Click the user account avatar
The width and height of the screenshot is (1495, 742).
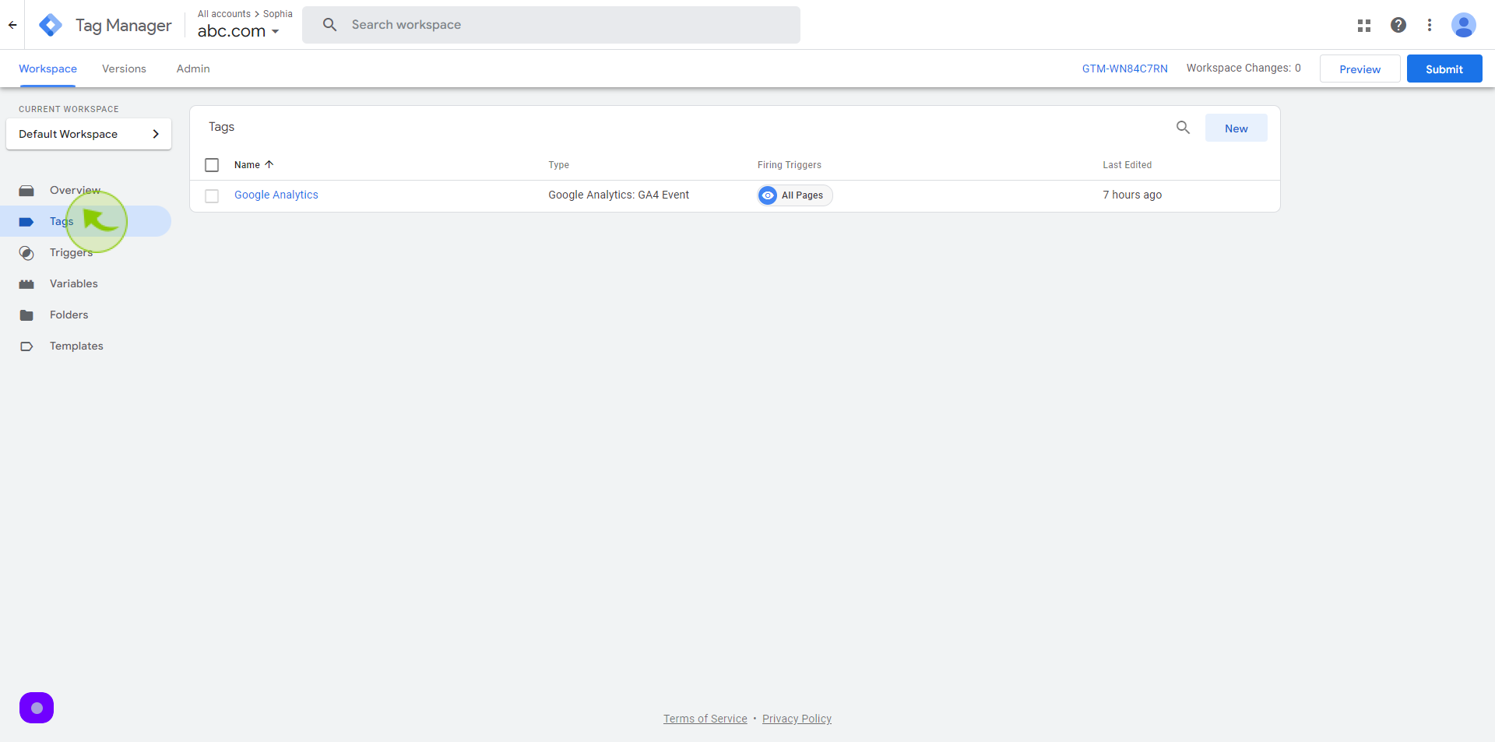point(1463,25)
